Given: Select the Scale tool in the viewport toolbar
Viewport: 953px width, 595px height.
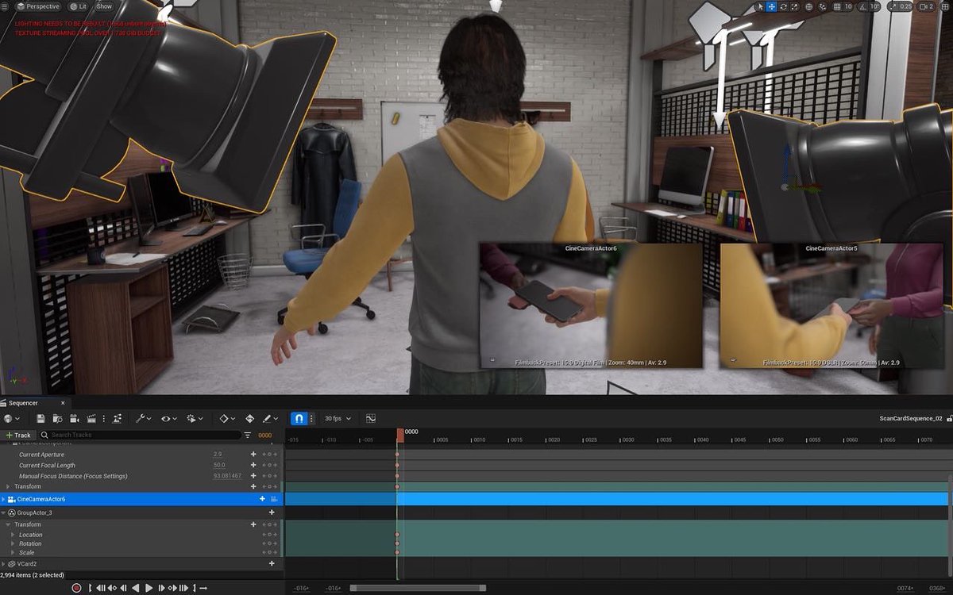Looking at the screenshot, I should point(793,6).
